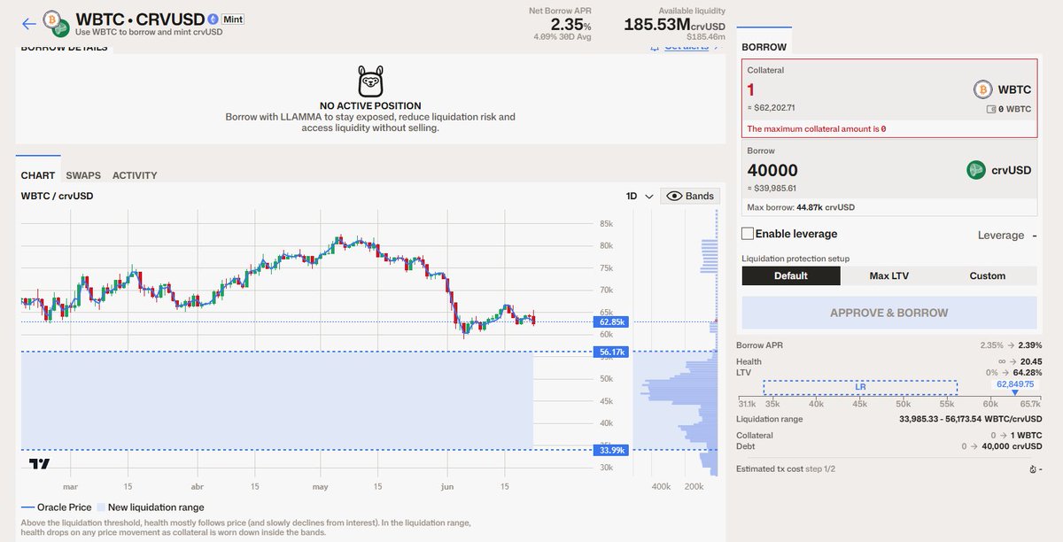Click the WBTC coin icon in Collateral field
1063x542 pixels.
tap(982, 89)
